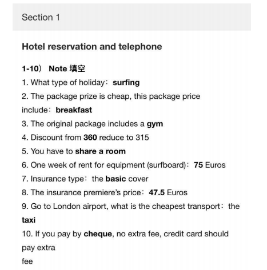Click the Note 填空 subheading

[67, 68]
